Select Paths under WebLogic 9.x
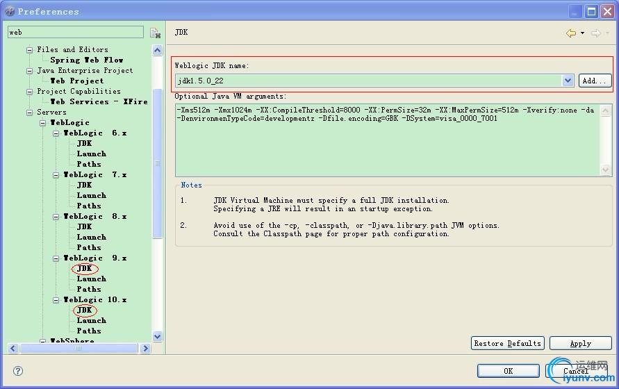The height and width of the screenshot is (389, 619). [89, 289]
